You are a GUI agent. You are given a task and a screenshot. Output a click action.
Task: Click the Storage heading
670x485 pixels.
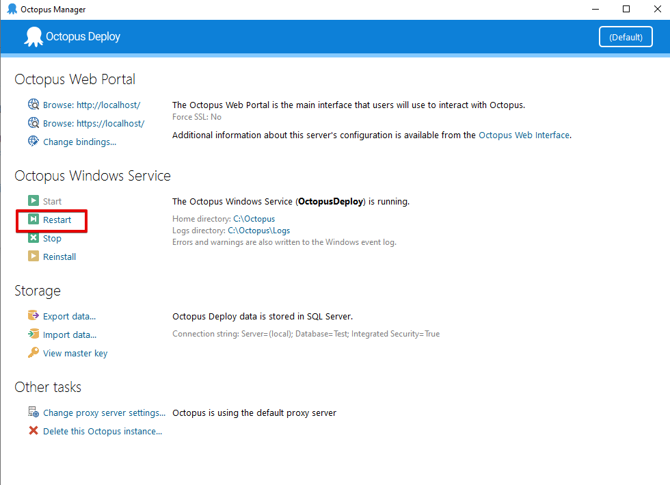tap(38, 291)
